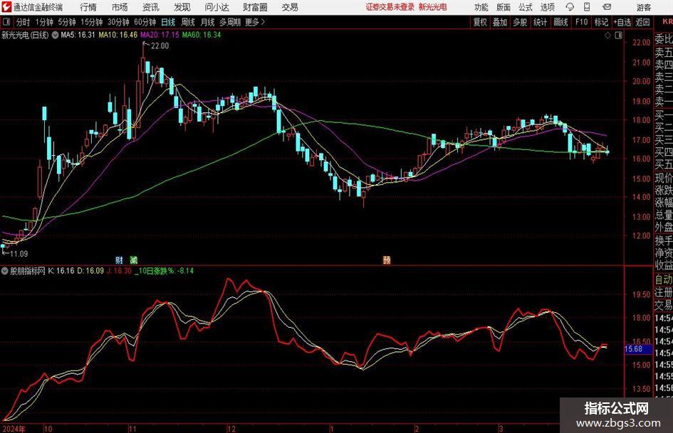Screen dimensions: 673x433
Task: Open the envelope messages icon
Action: click(607, 7)
